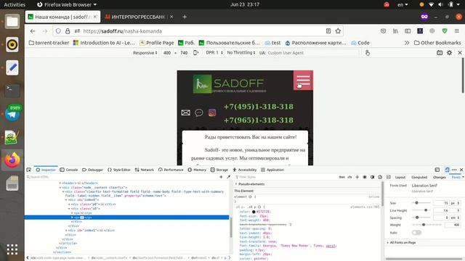The width and height of the screenshot is (465, 261).
Task: Open tracking protection shield in address bar
Action: tap(58, 31)
